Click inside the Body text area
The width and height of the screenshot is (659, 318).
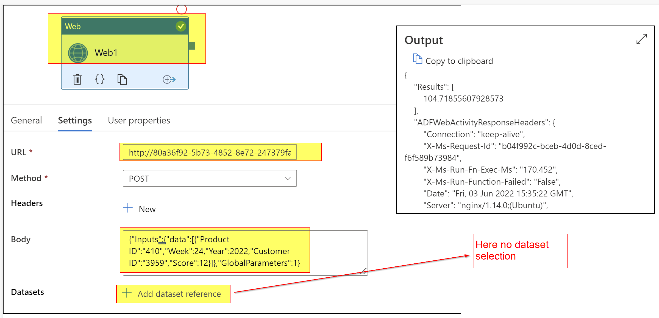[x=245, y=253]
